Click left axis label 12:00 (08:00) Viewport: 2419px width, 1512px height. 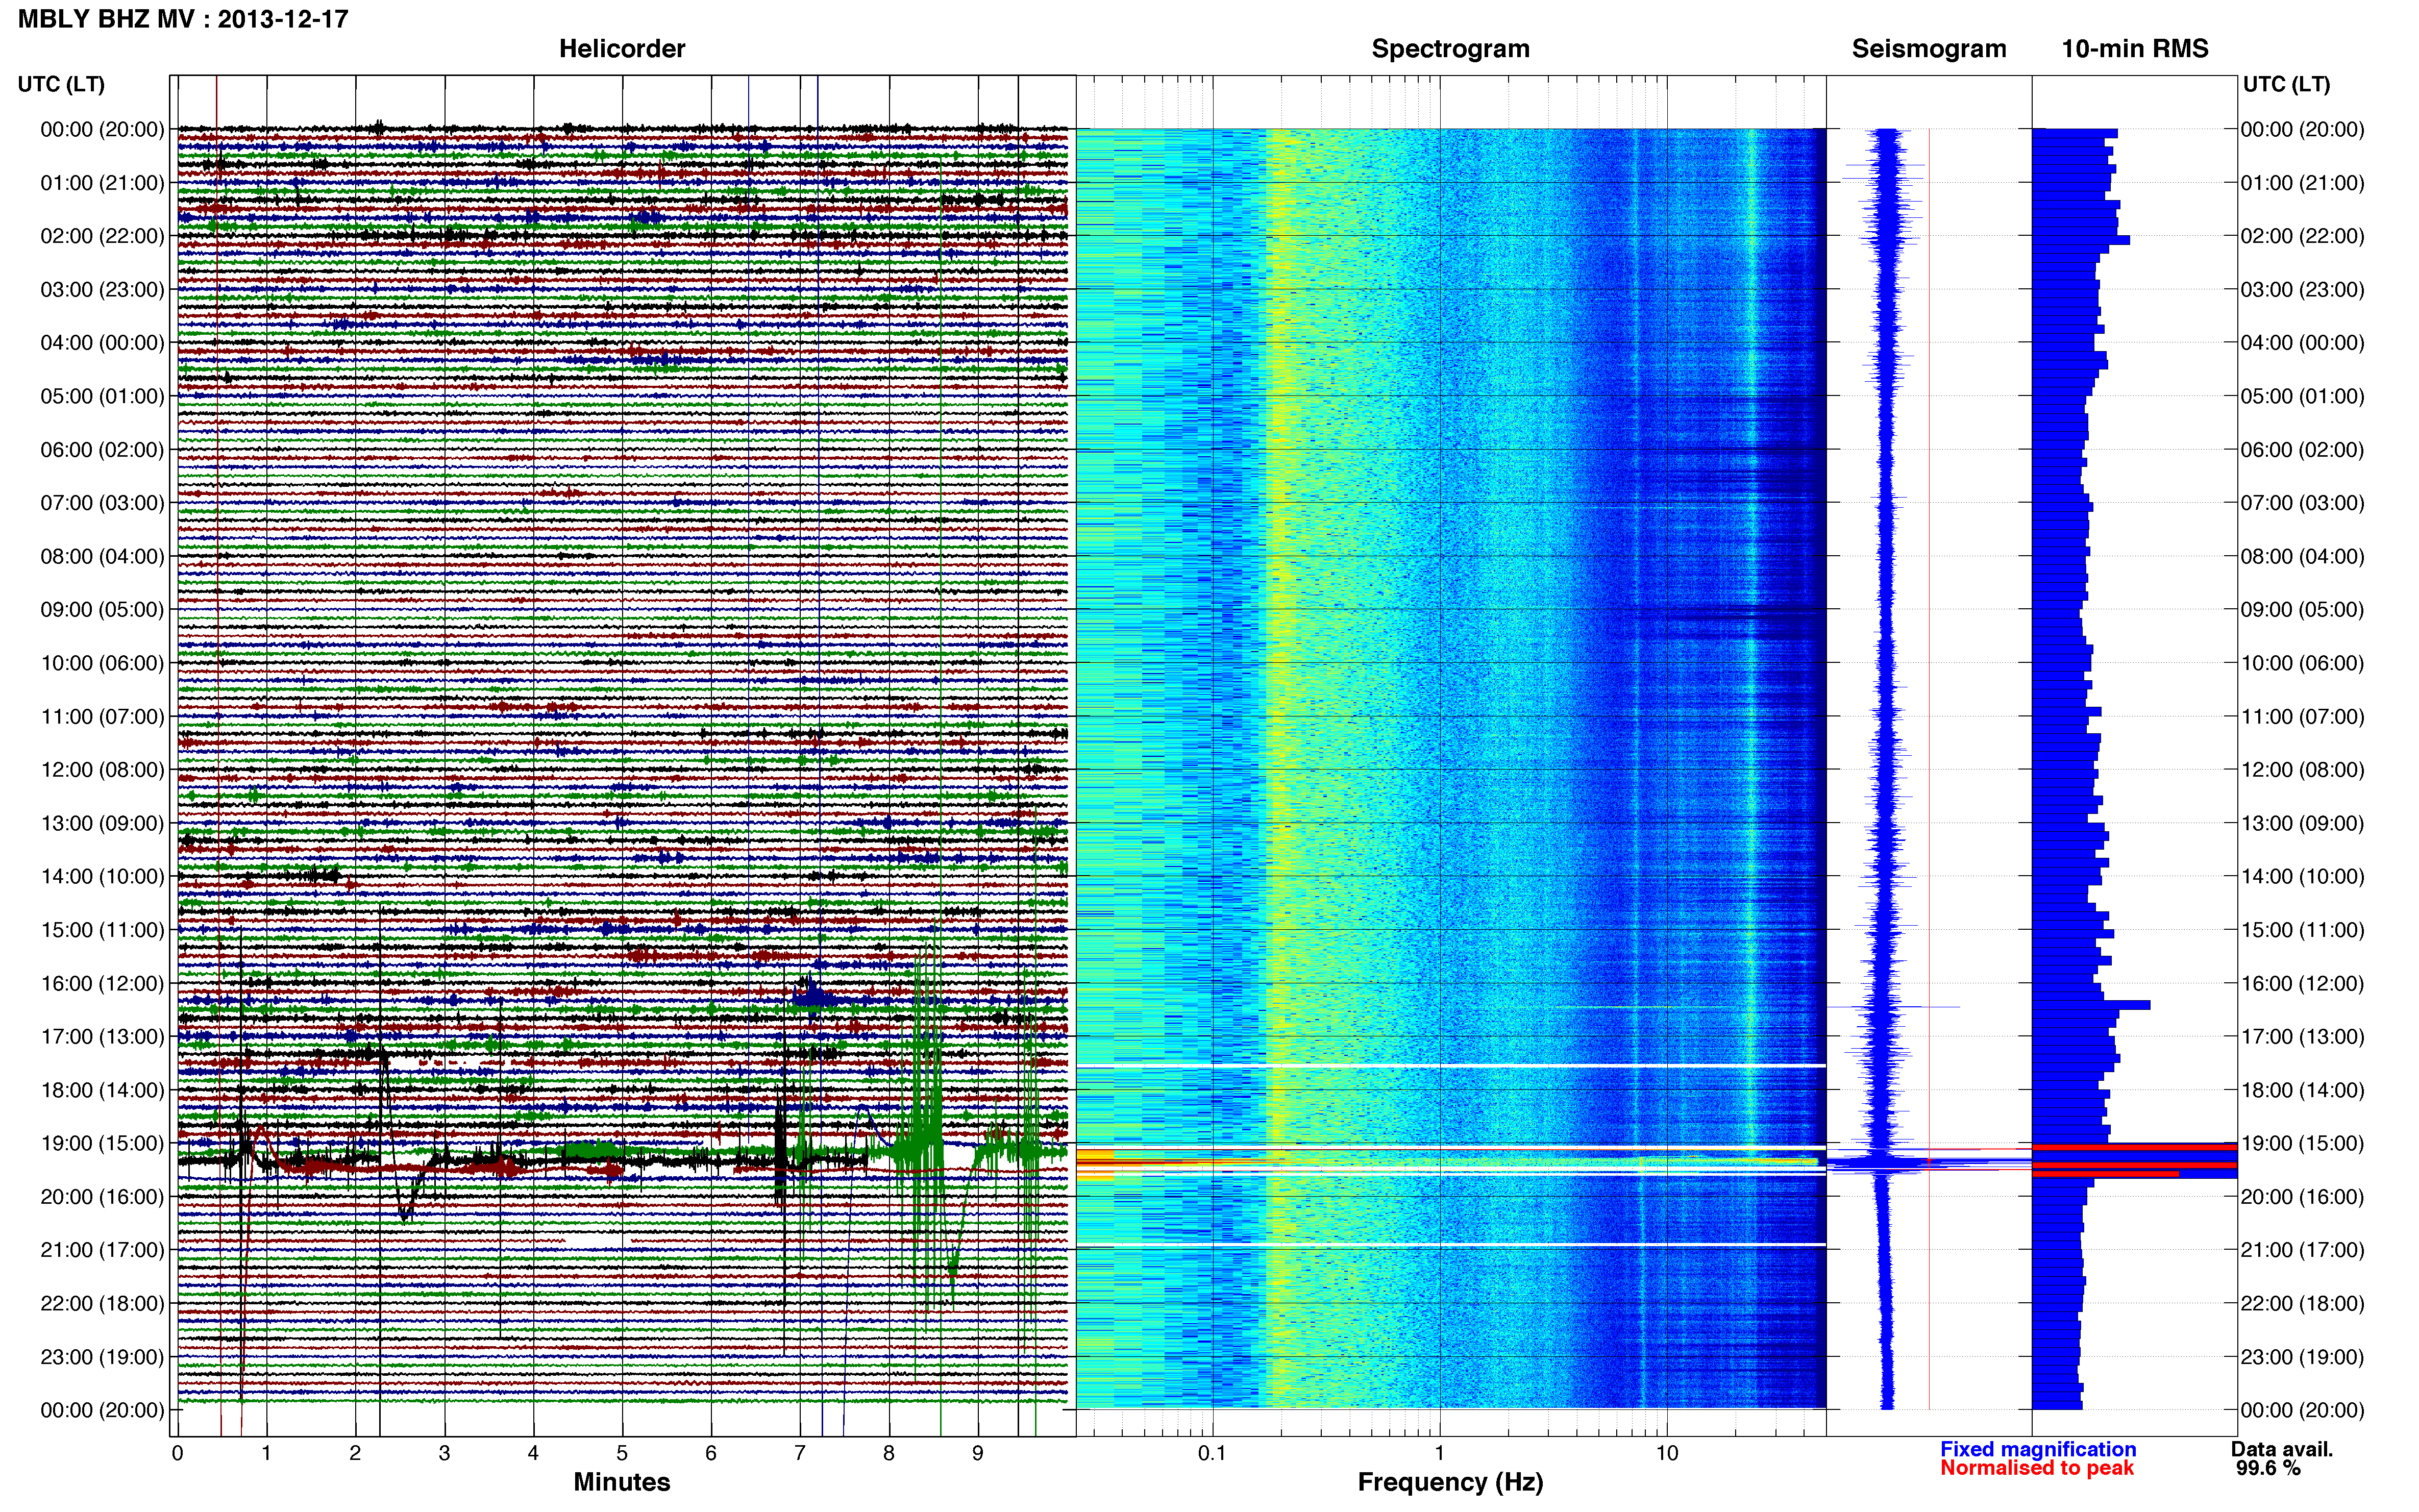point(102,770)
